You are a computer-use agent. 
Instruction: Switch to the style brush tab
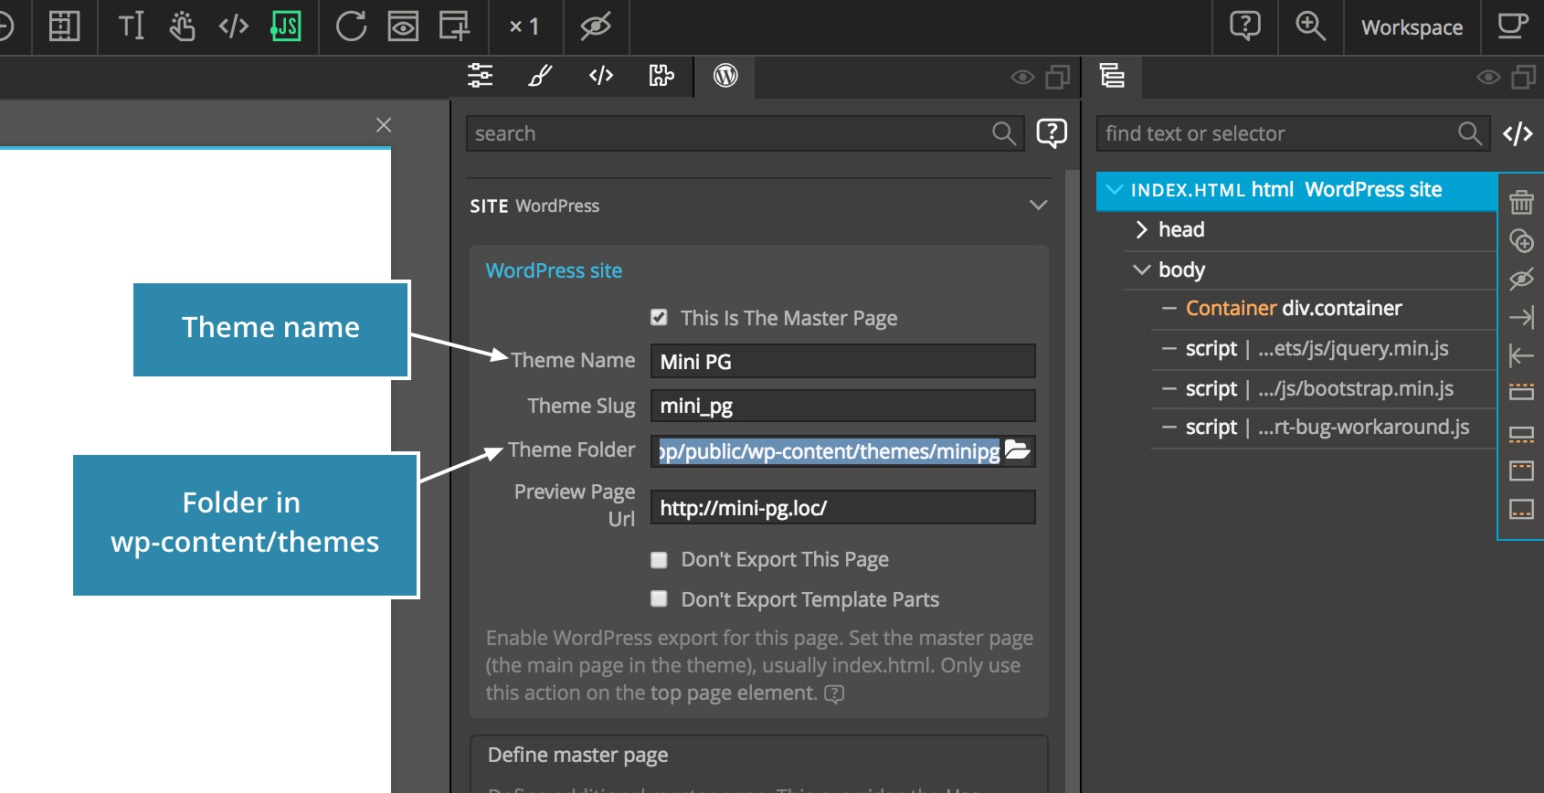tap(540, 76)
